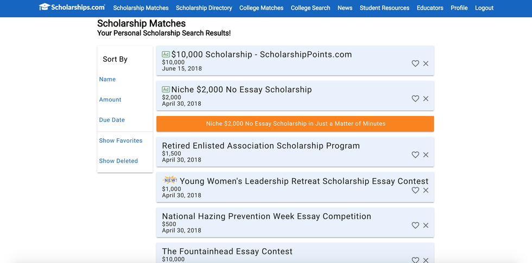Viewport: 532px width, 263px height.
Task: Click the Scholarships.com logo
Action: [x=72, y=8]
